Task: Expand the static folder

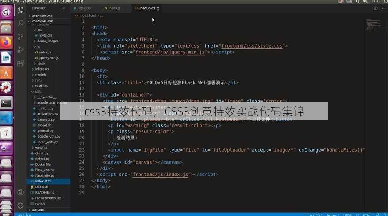Action: 41,63
